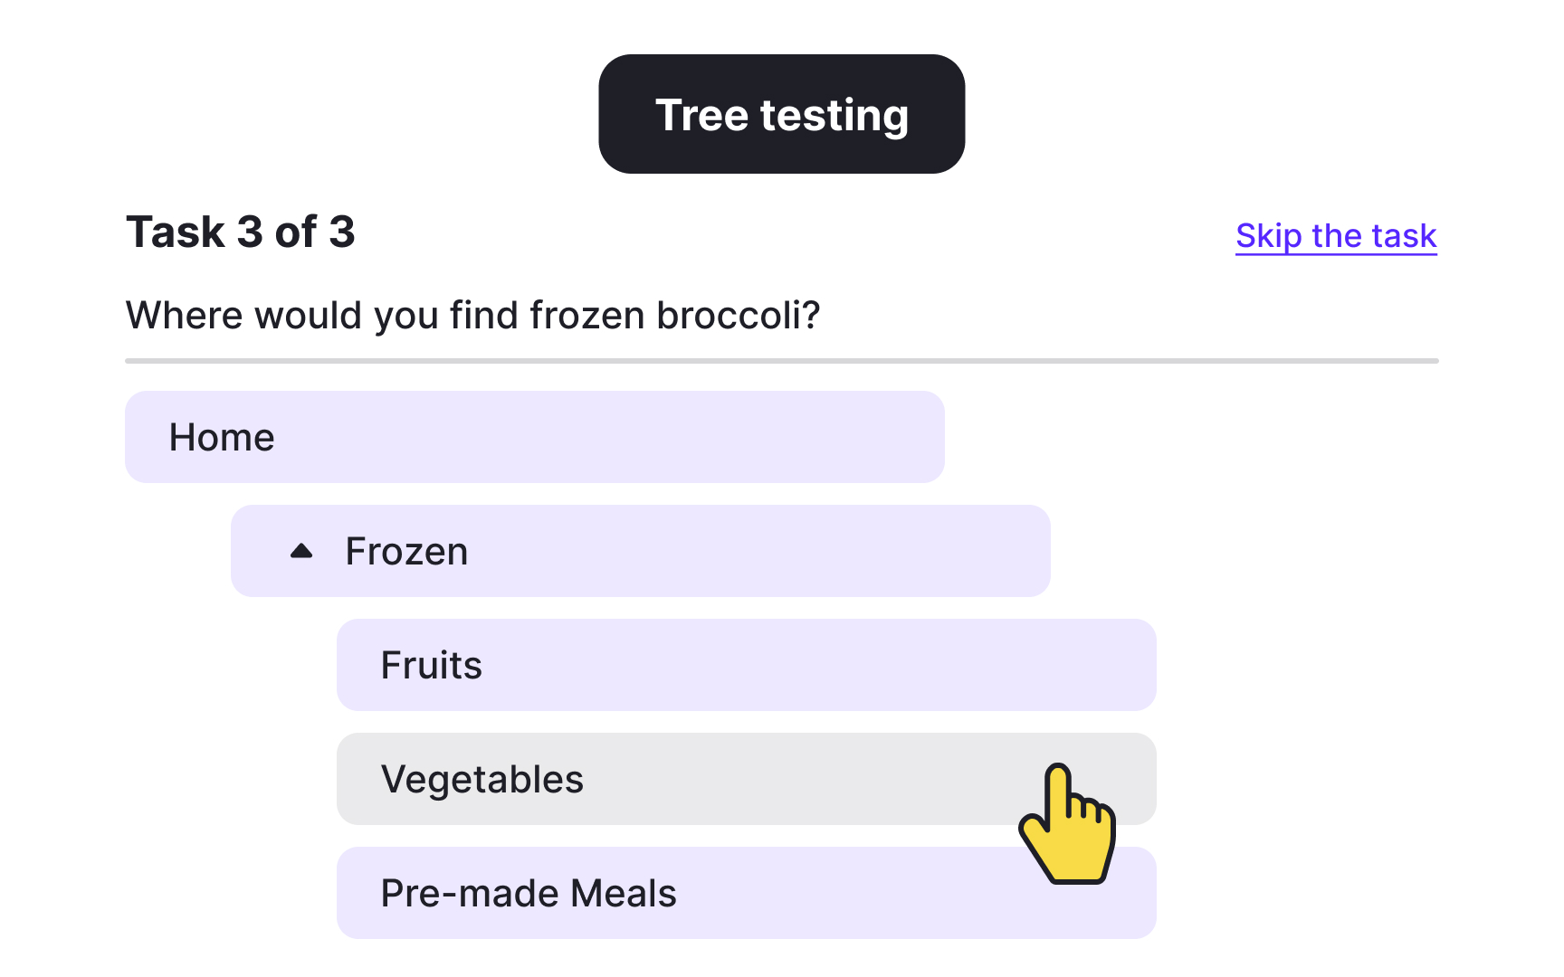
Task: Click the Tree testing badge
Action: click(781, 112)
